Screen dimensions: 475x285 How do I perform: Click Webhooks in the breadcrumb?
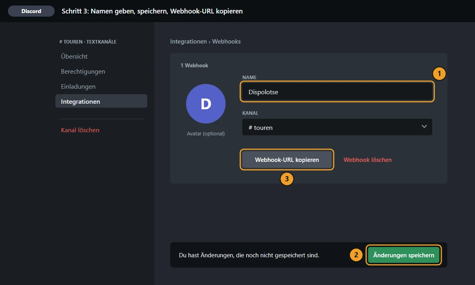226,41
